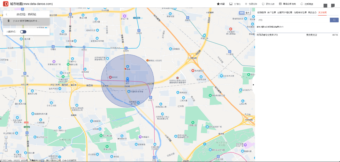Click the red 海关总署 map marker
Screen dimensions: 340x162
tap(193, 71)
